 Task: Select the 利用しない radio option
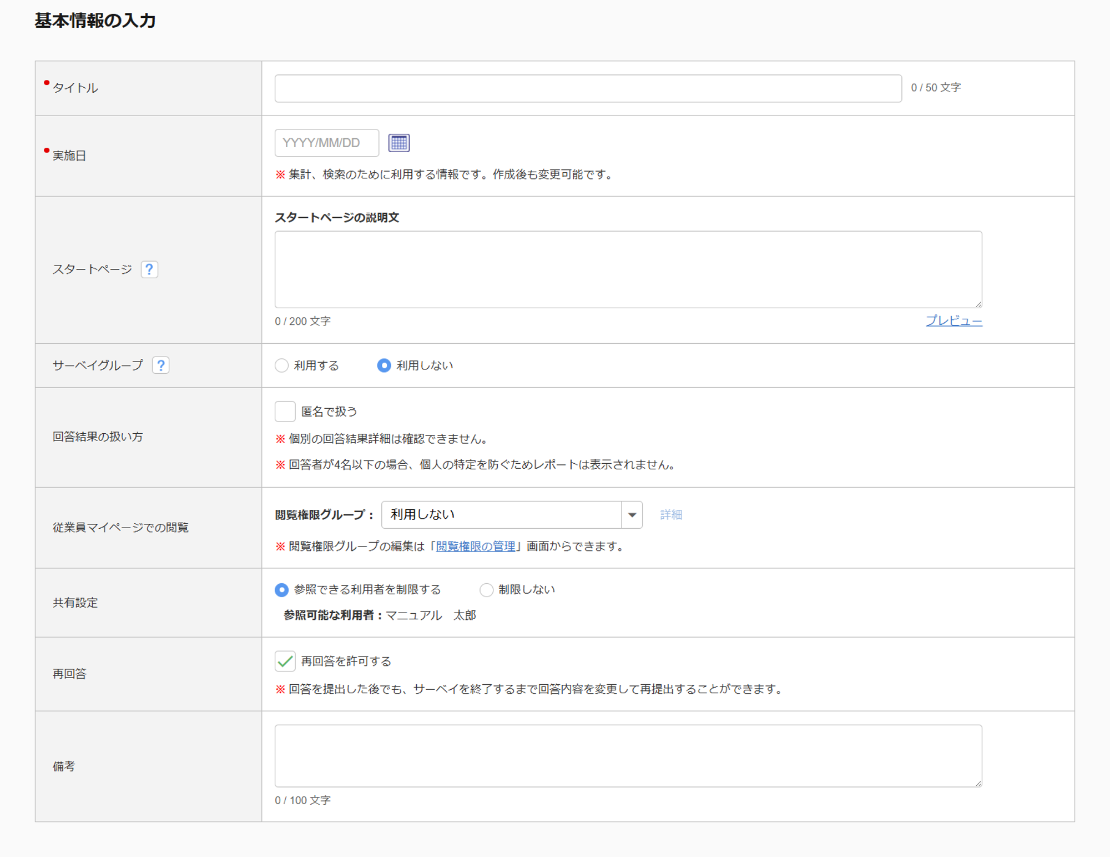tap(384, 365)
